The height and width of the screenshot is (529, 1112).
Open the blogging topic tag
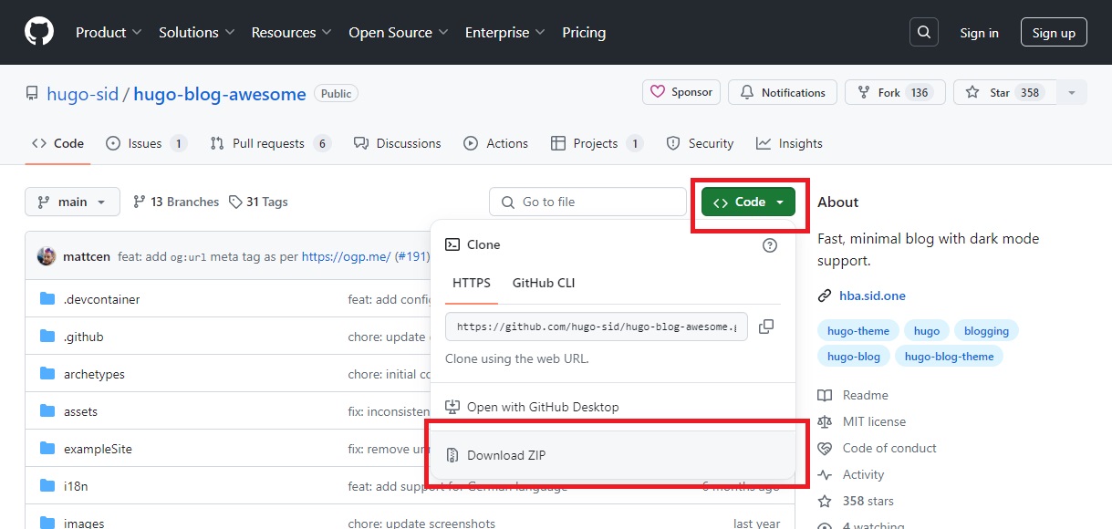click(x=986, y=331)
